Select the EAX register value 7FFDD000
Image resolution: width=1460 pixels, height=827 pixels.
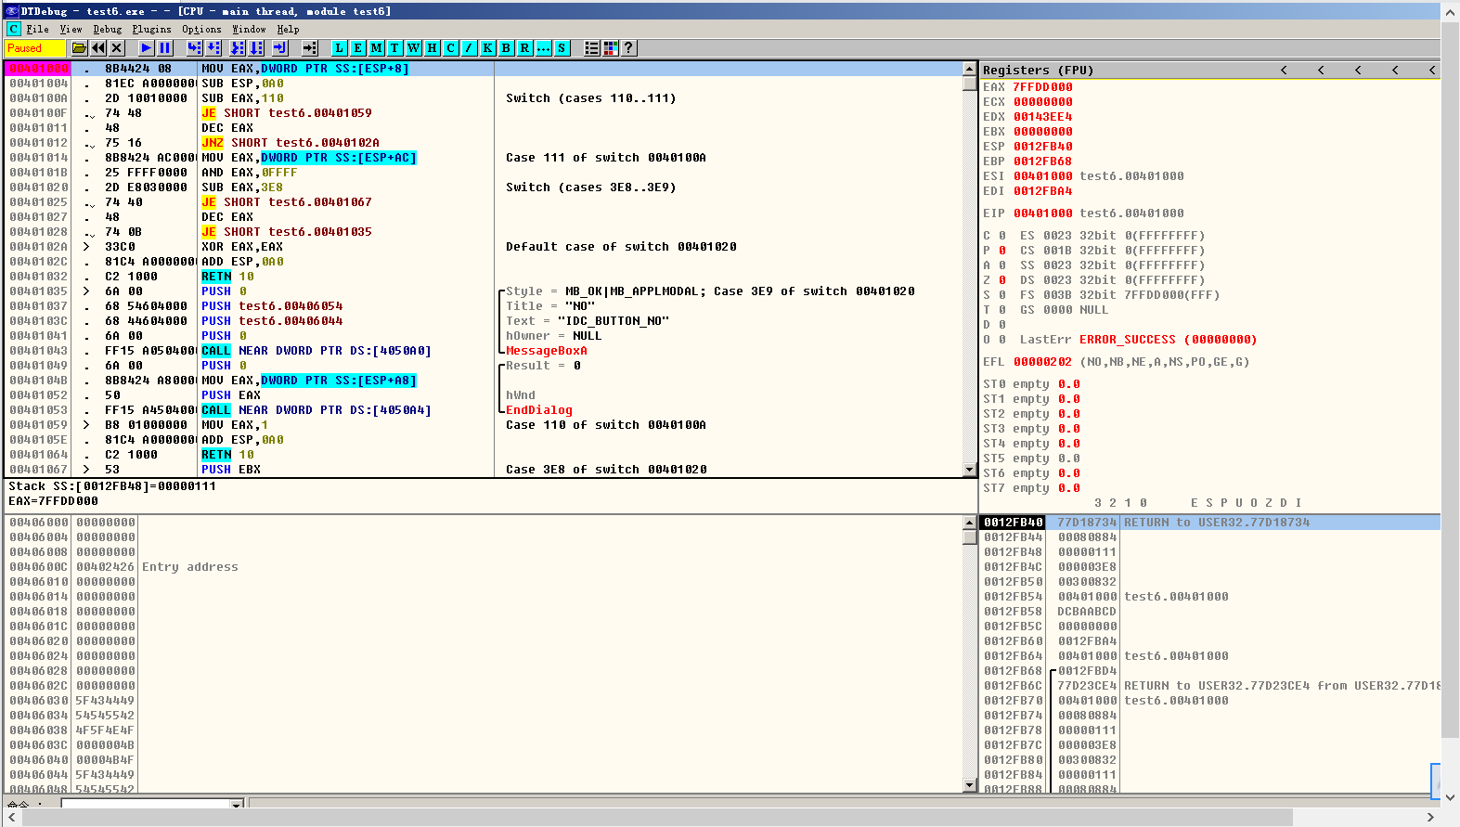click(1043, 87)
